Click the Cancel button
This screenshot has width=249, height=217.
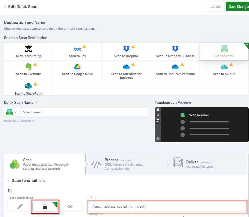215,6
